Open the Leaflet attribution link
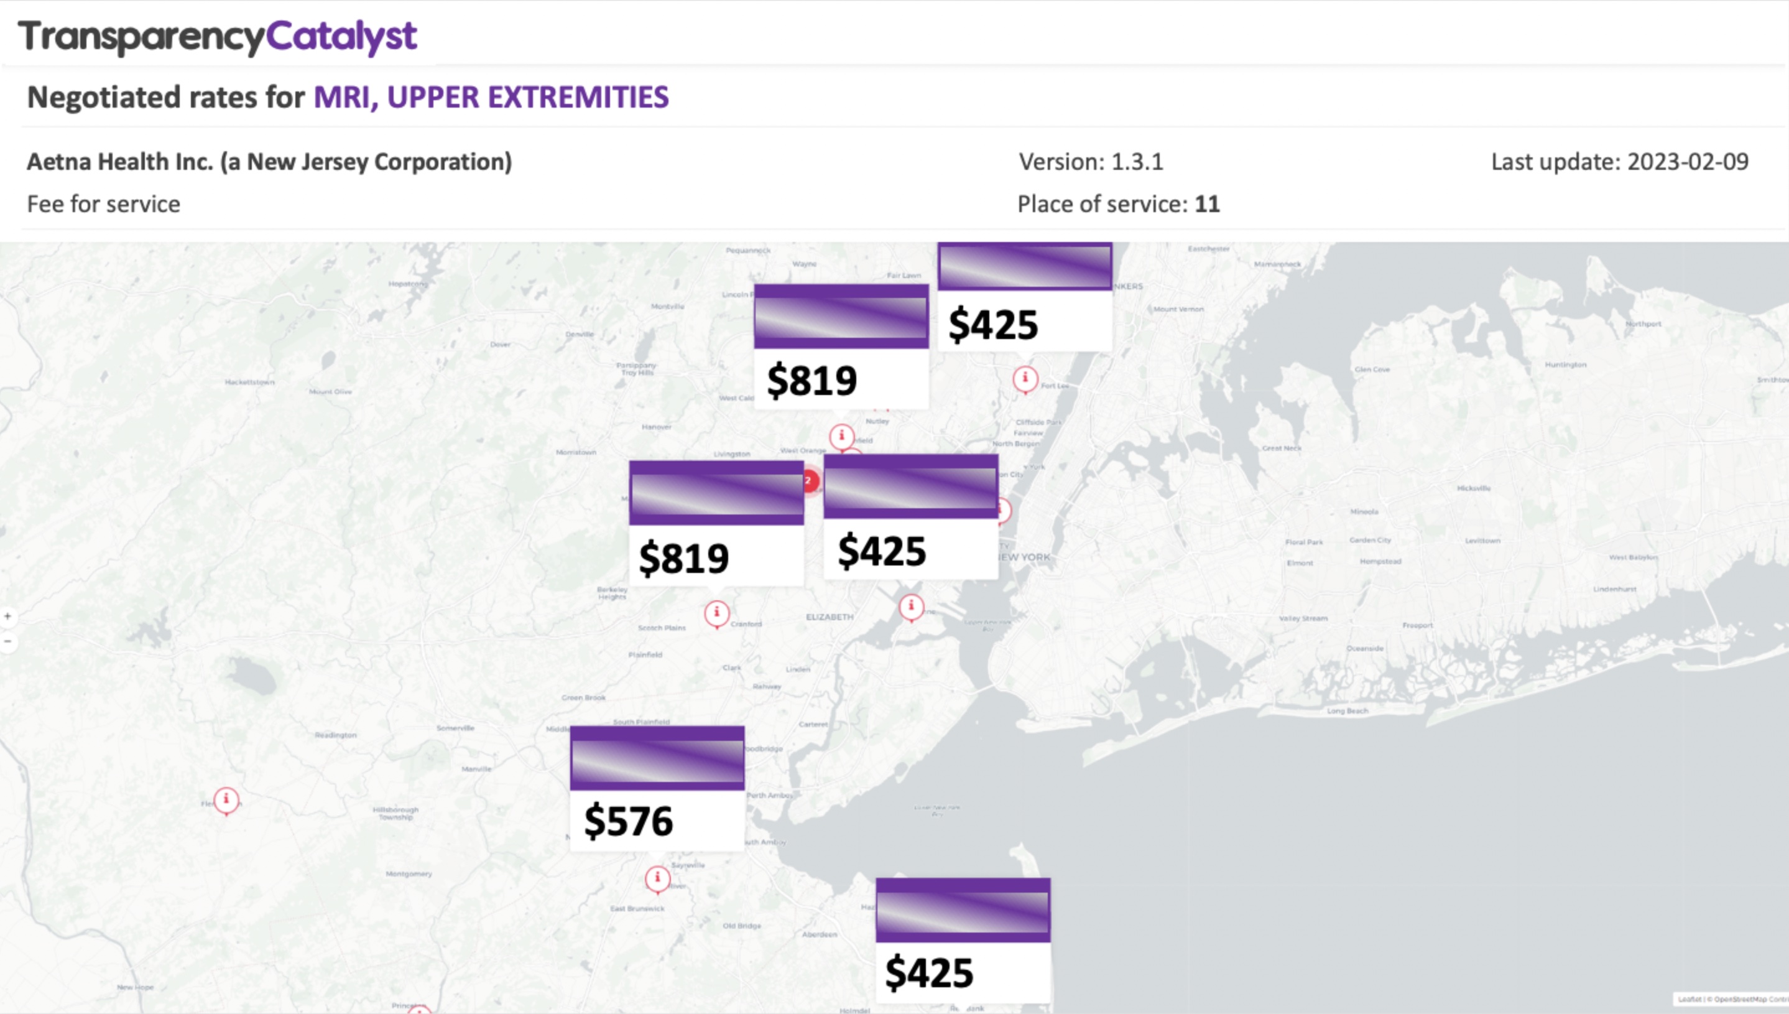1789x1014 pixels. (1690, 999)
